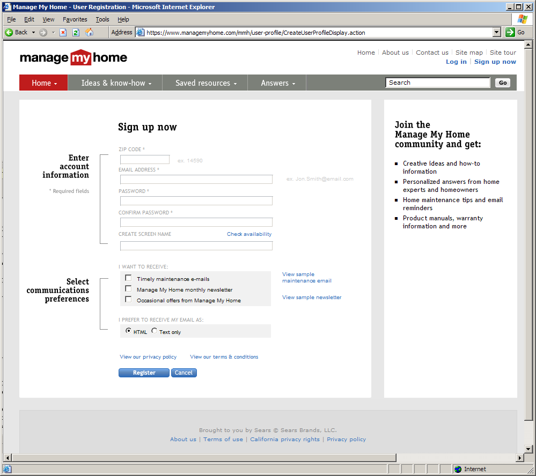Viewport: 536px width, 476px height.
Task: Open the File menu
Action: pyautogui.click(x=11, y=19)
